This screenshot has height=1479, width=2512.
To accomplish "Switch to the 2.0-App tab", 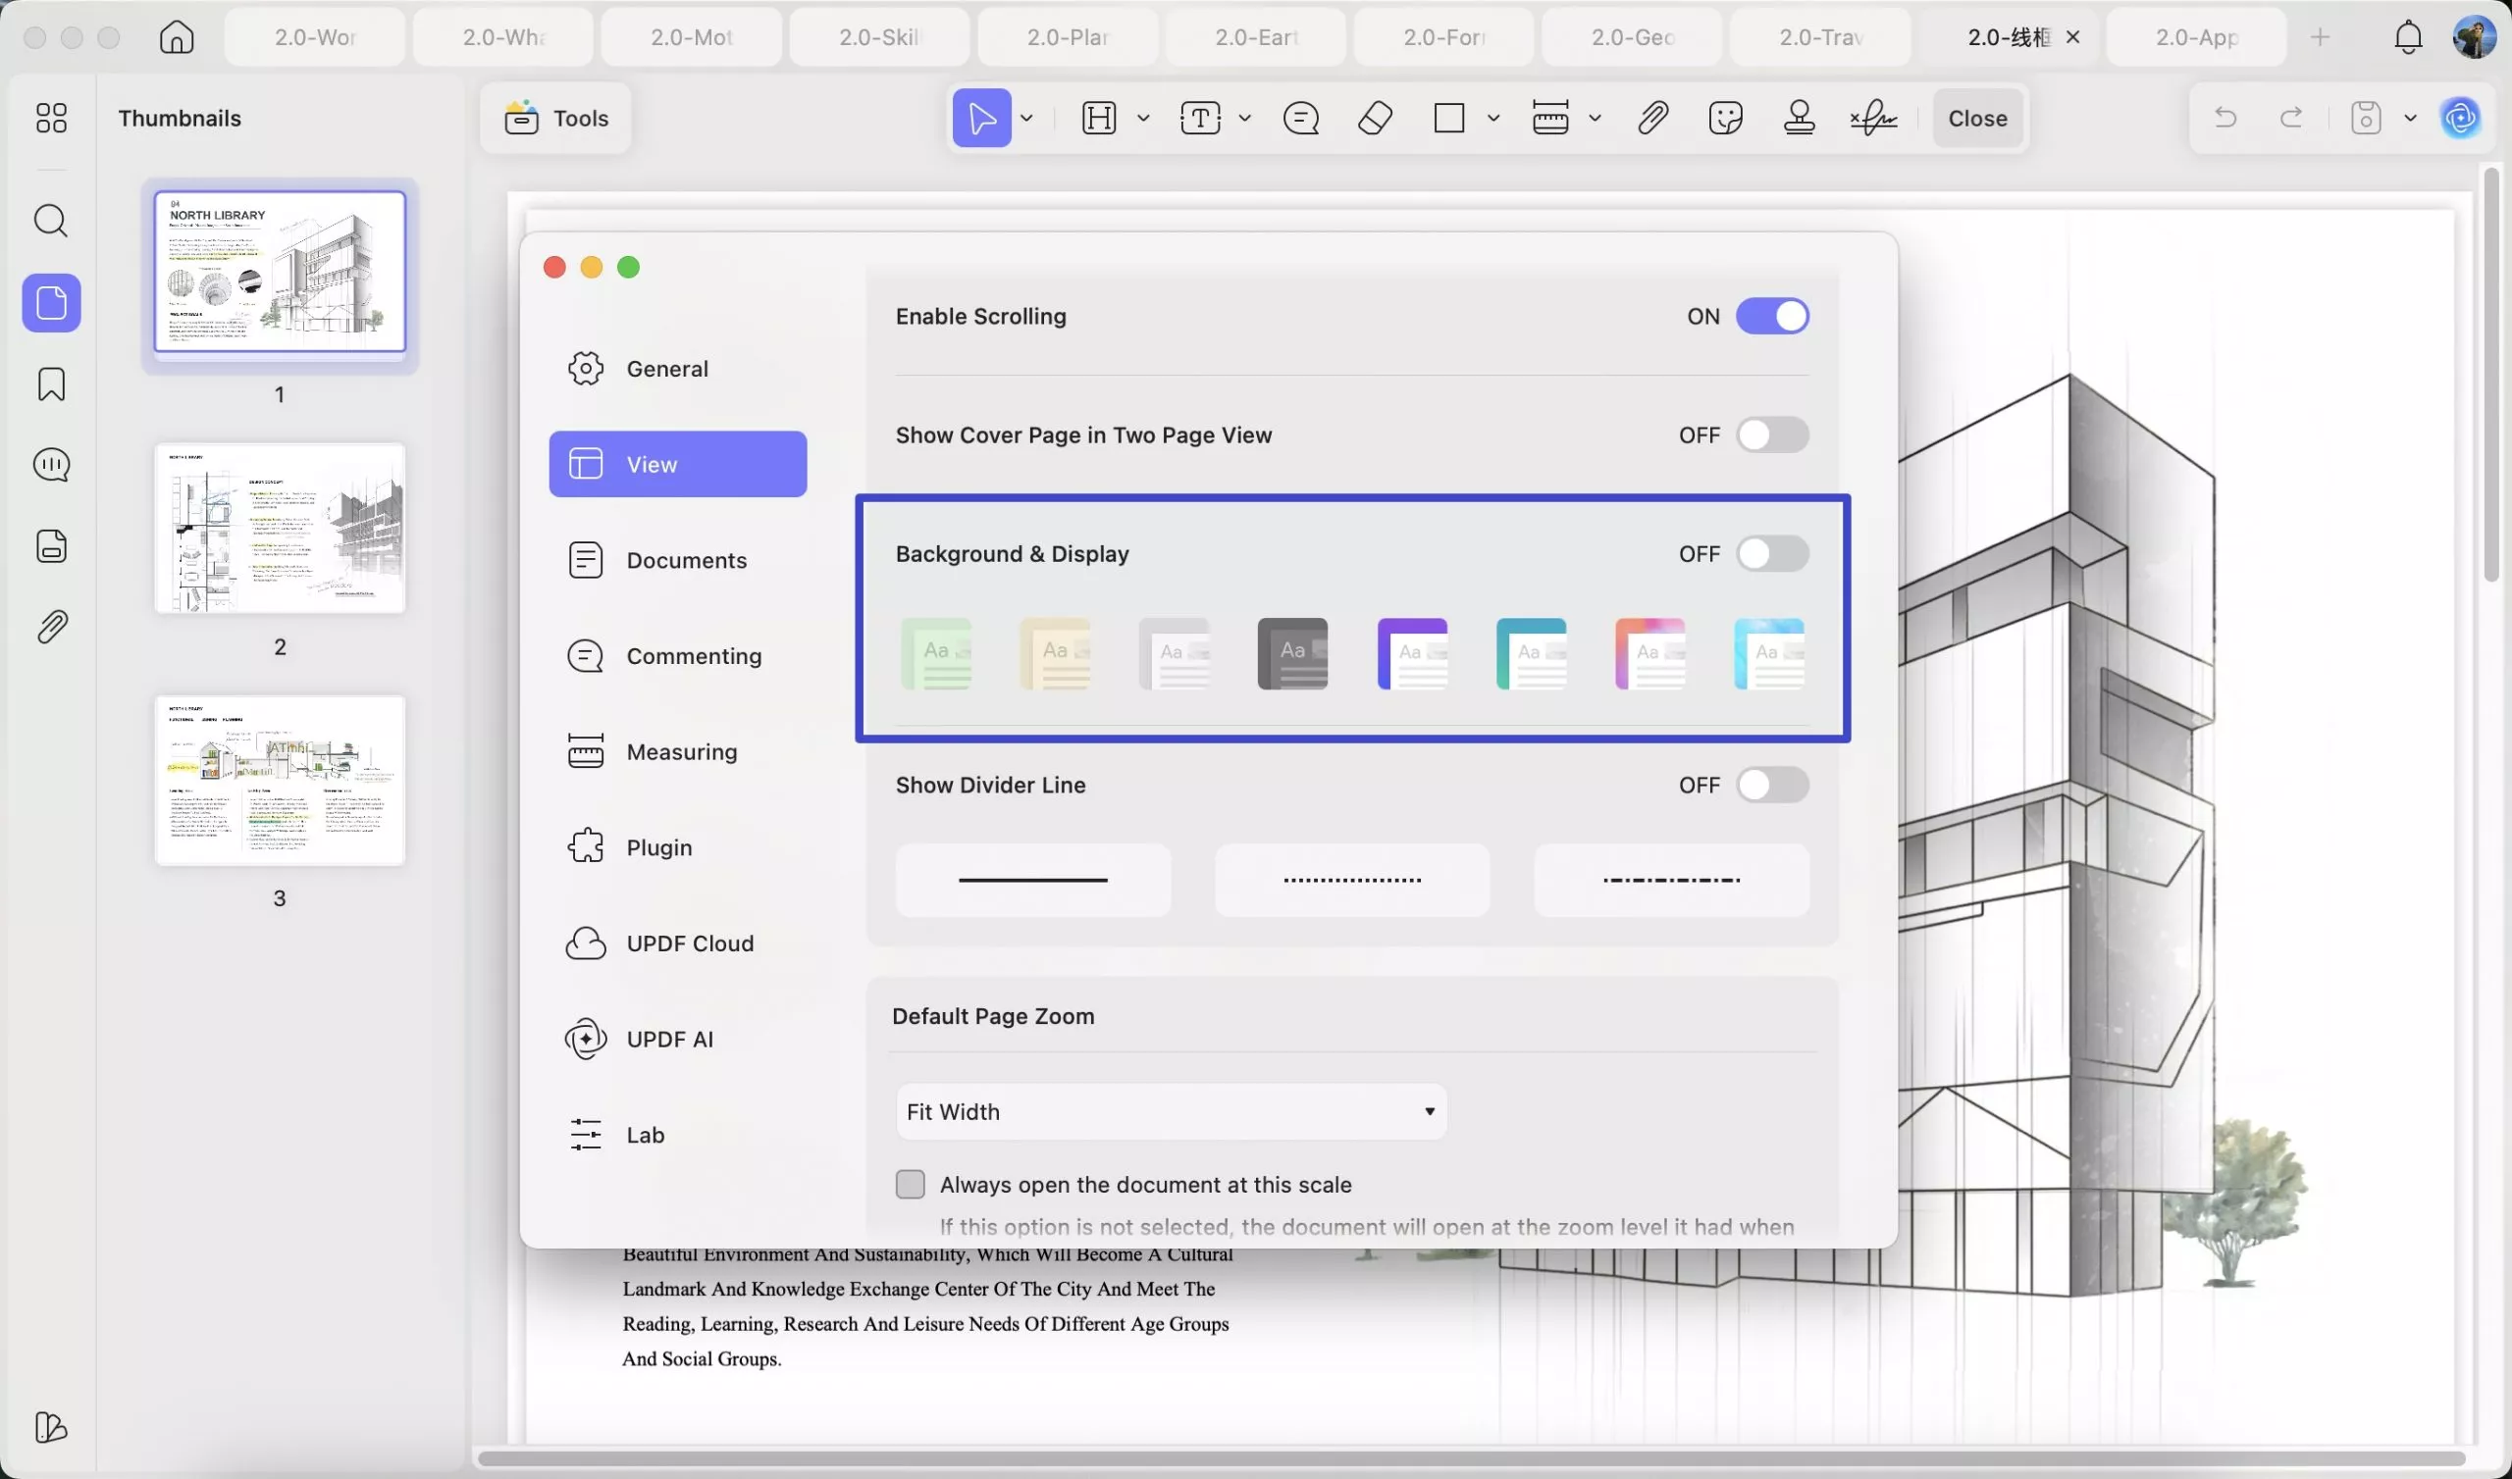I will (x=2196, y=37).
